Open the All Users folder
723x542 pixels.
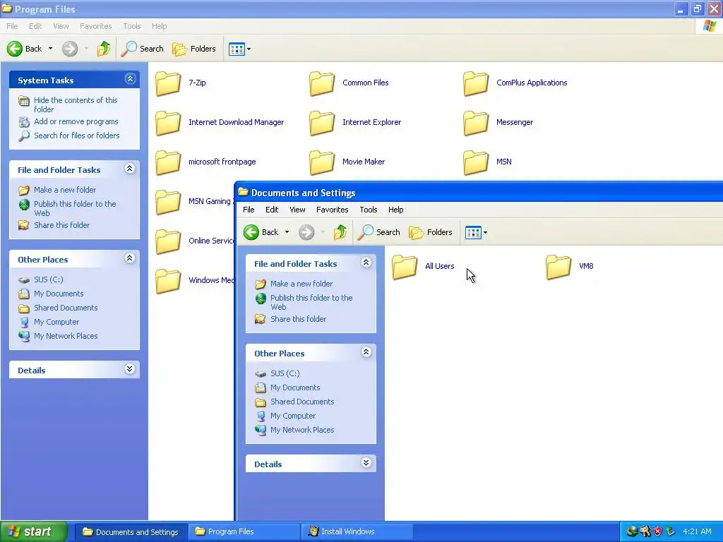pos(423,267)
